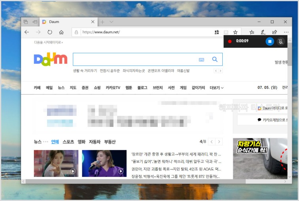
Task: Go to previous news page arrow
Action: coord(212,142)
